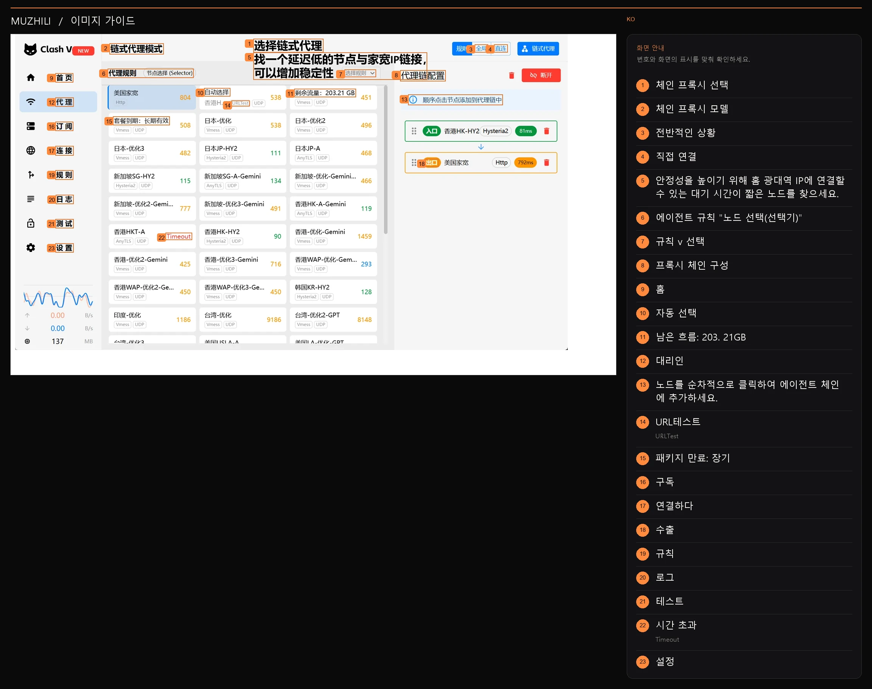872x689 pixels.
Task: Select the 日本JP-HY2 node card
Action: tap(243, 153)
